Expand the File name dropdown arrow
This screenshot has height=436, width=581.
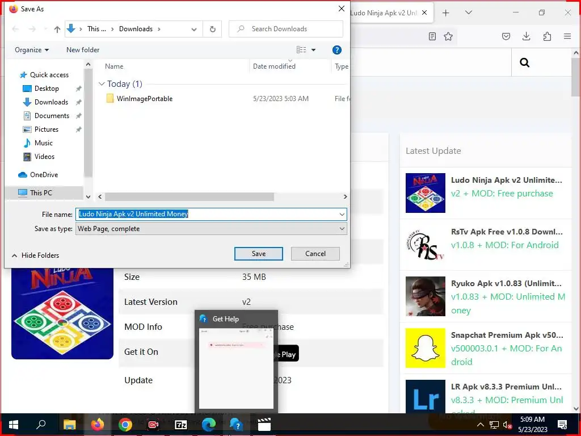tap(342, 214)
